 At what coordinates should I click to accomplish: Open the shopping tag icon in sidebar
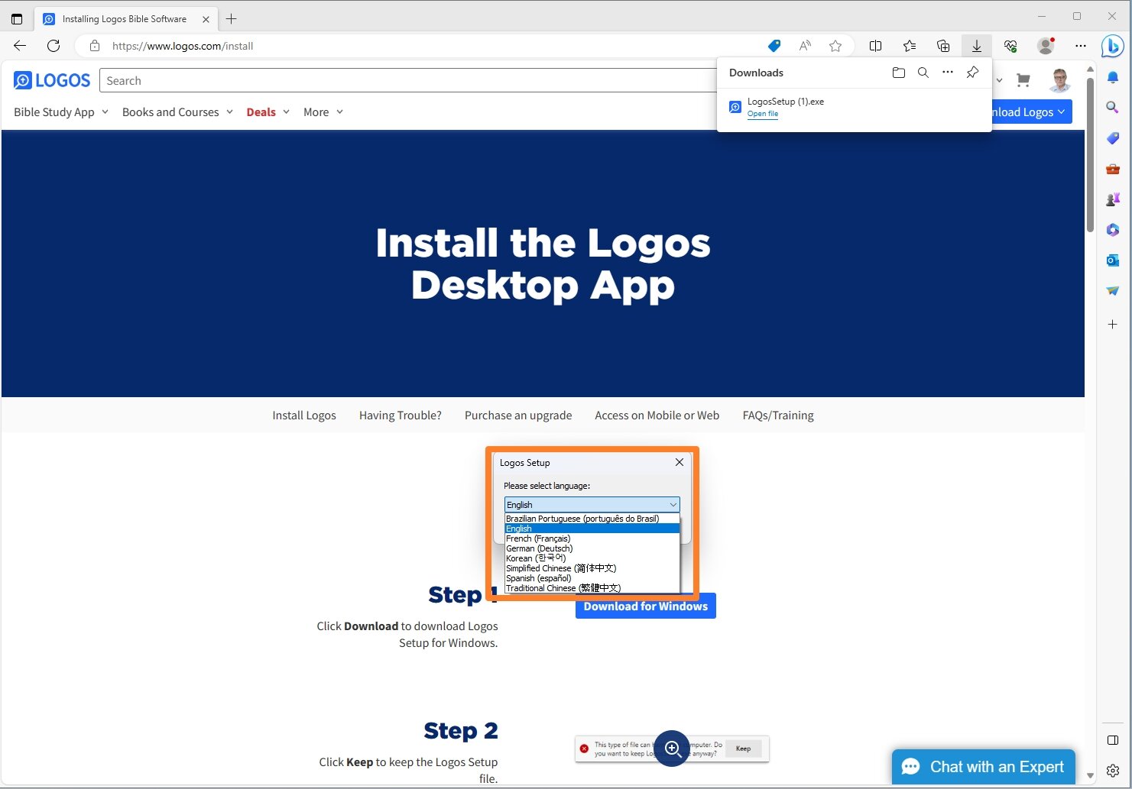(x=1112, y=138)
